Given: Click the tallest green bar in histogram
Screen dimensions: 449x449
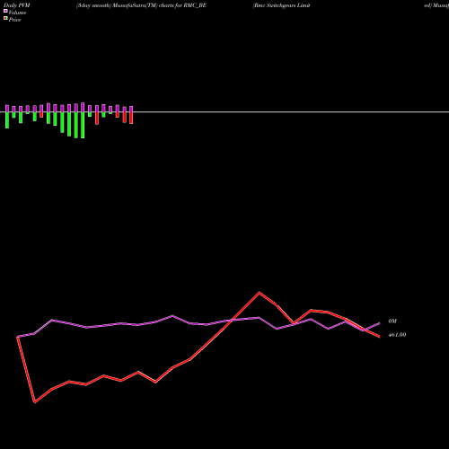Looking at the screenshot, I should point(83,125).
